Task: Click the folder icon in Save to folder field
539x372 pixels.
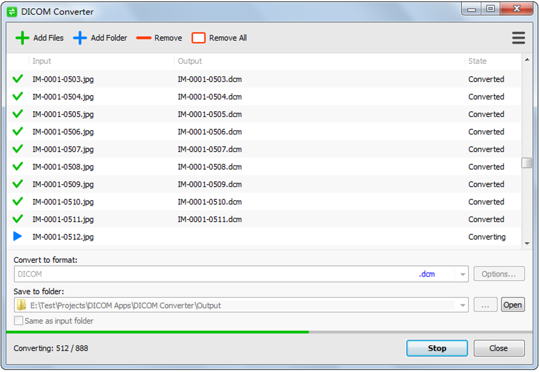Action: coord(21,305)
